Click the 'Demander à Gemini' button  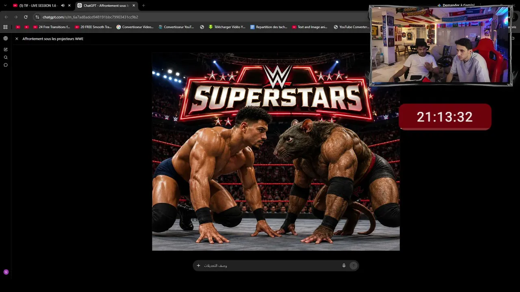tap(455, 5)
